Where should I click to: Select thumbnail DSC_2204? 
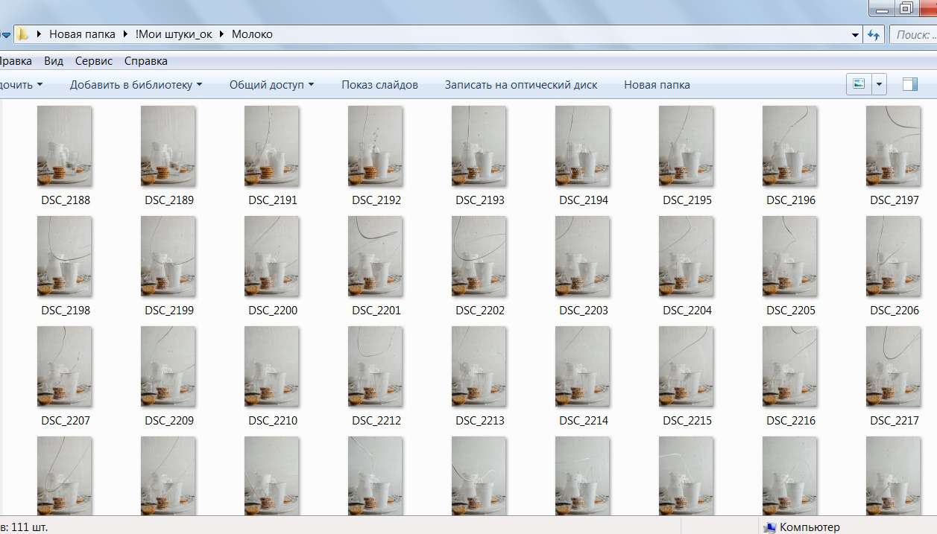tap(687, 256)
